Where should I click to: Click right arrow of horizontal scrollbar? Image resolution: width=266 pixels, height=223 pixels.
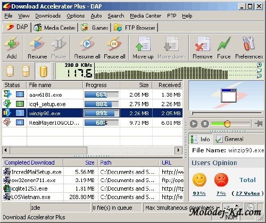coord(178,150)
